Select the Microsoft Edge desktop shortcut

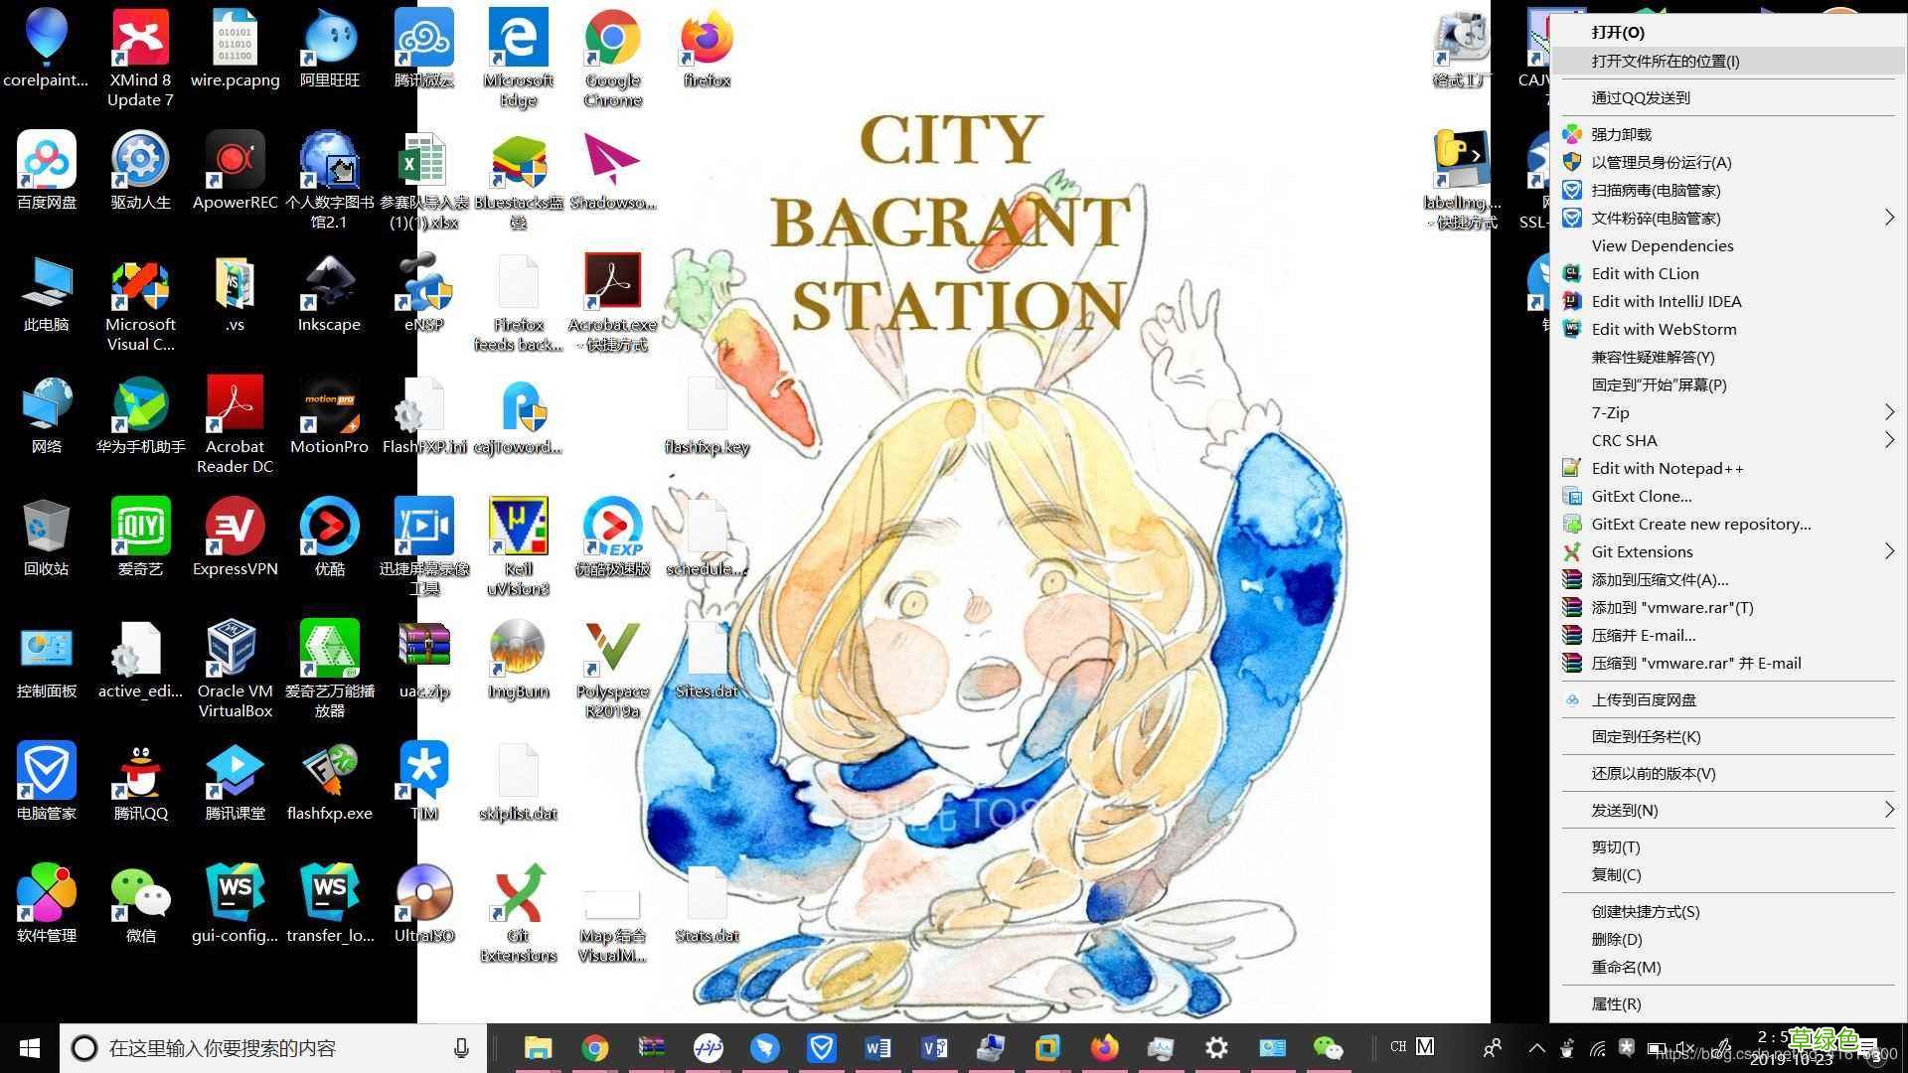pyautogui.click(x=518, y=58)
